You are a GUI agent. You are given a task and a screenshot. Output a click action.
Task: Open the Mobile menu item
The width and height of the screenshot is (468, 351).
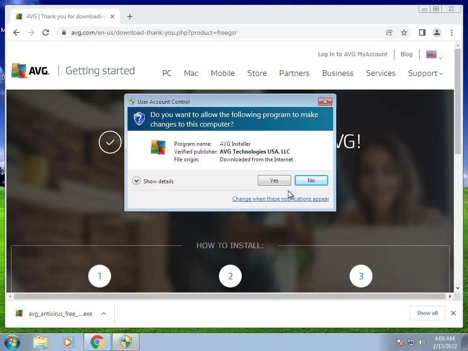223,73
